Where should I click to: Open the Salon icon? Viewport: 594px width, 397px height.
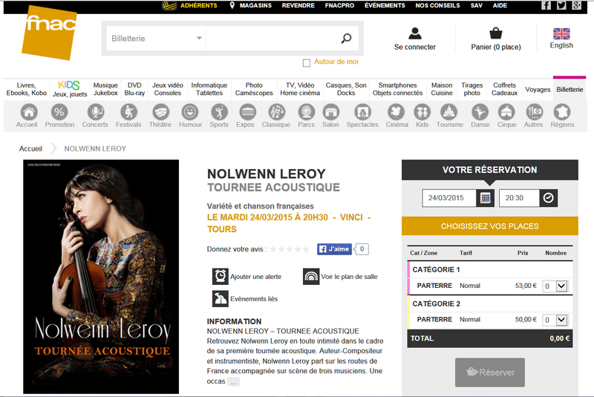point(330,112)
